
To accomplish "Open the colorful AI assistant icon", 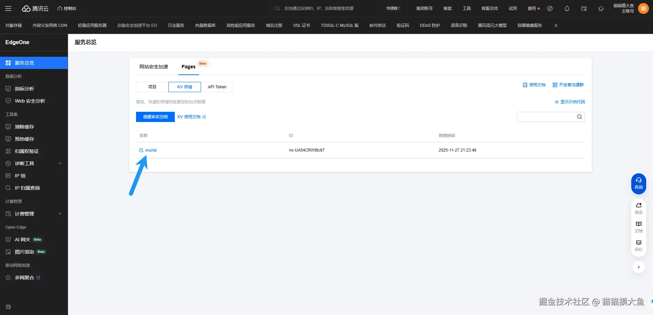I will tap(601, 8).
